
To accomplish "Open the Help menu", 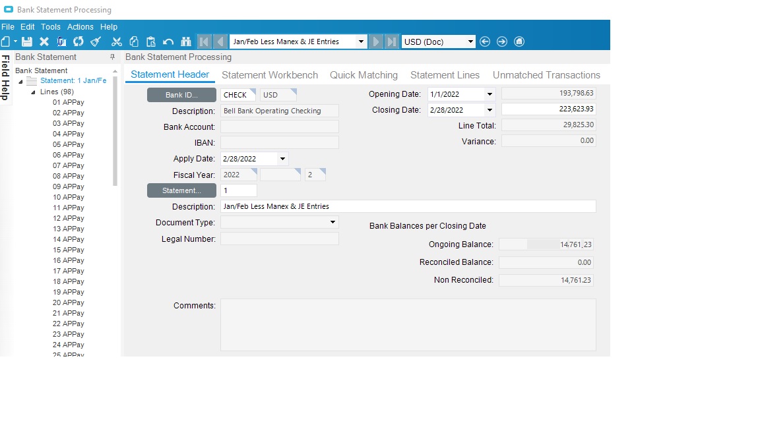I will pyautogui.click(x=109, y=26).
